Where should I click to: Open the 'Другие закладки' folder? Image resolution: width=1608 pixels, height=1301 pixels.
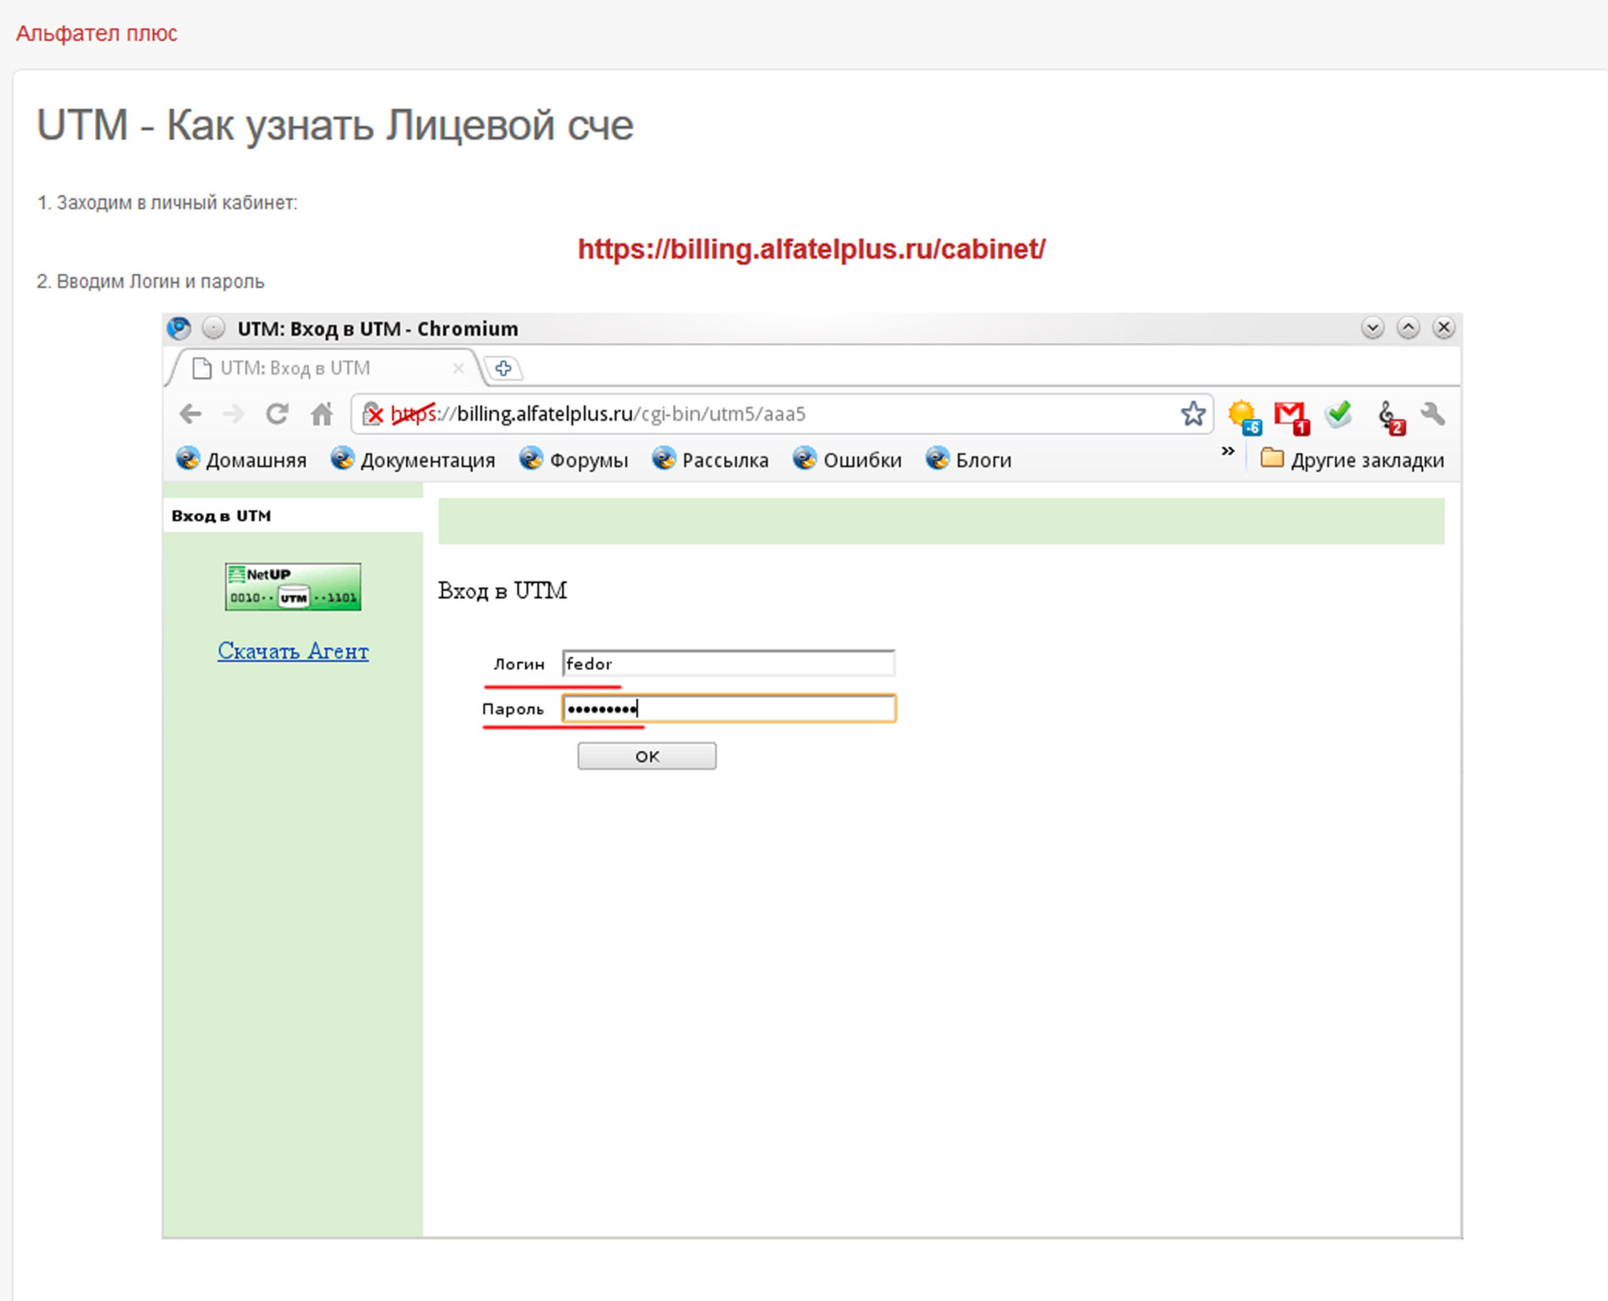pos(1352,459)
